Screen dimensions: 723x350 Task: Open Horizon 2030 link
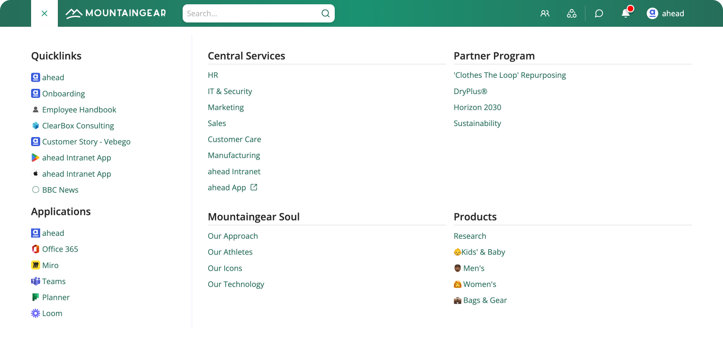pos(477,107)
